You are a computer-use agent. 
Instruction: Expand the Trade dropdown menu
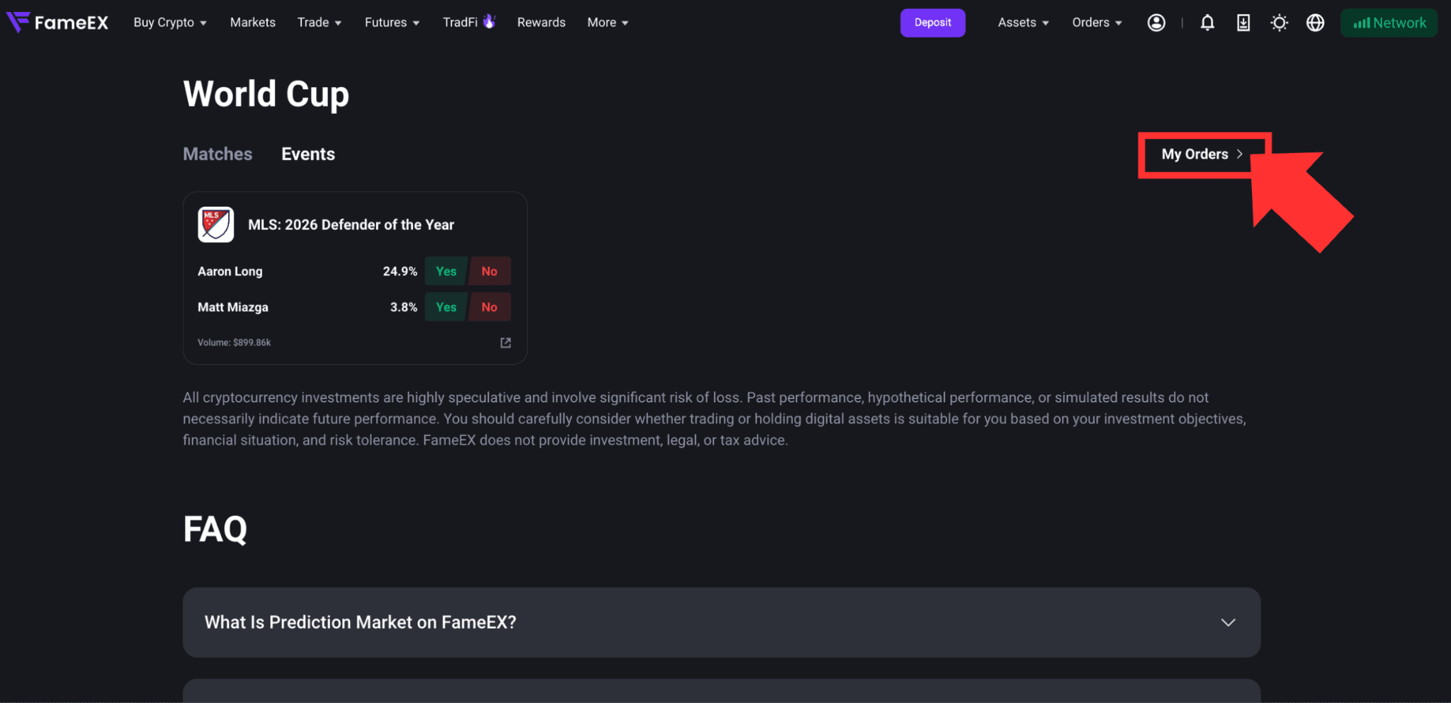pyautogui.click(x=320, y=23)
